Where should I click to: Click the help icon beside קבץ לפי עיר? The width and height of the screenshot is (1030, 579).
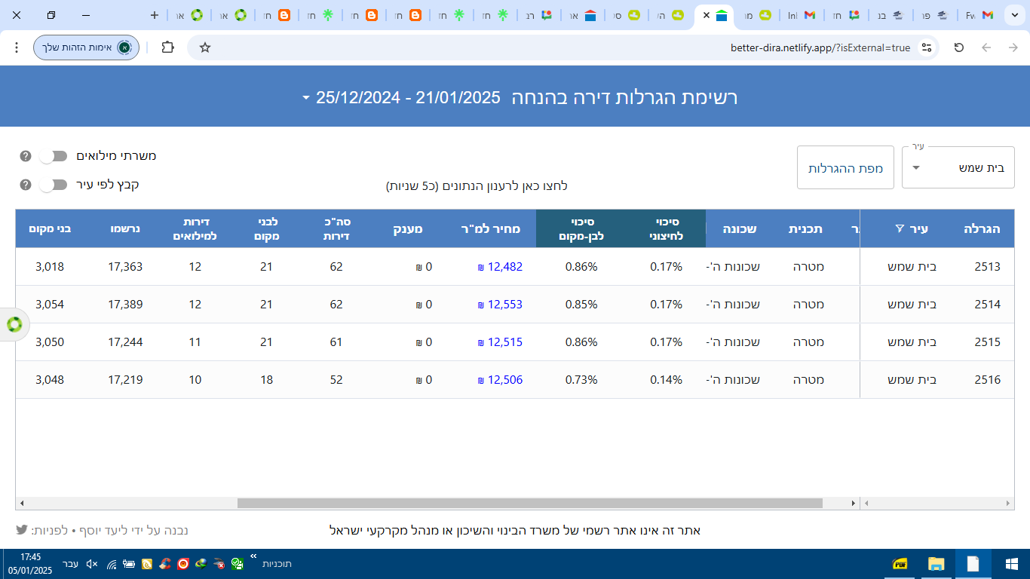pos(25,185)
